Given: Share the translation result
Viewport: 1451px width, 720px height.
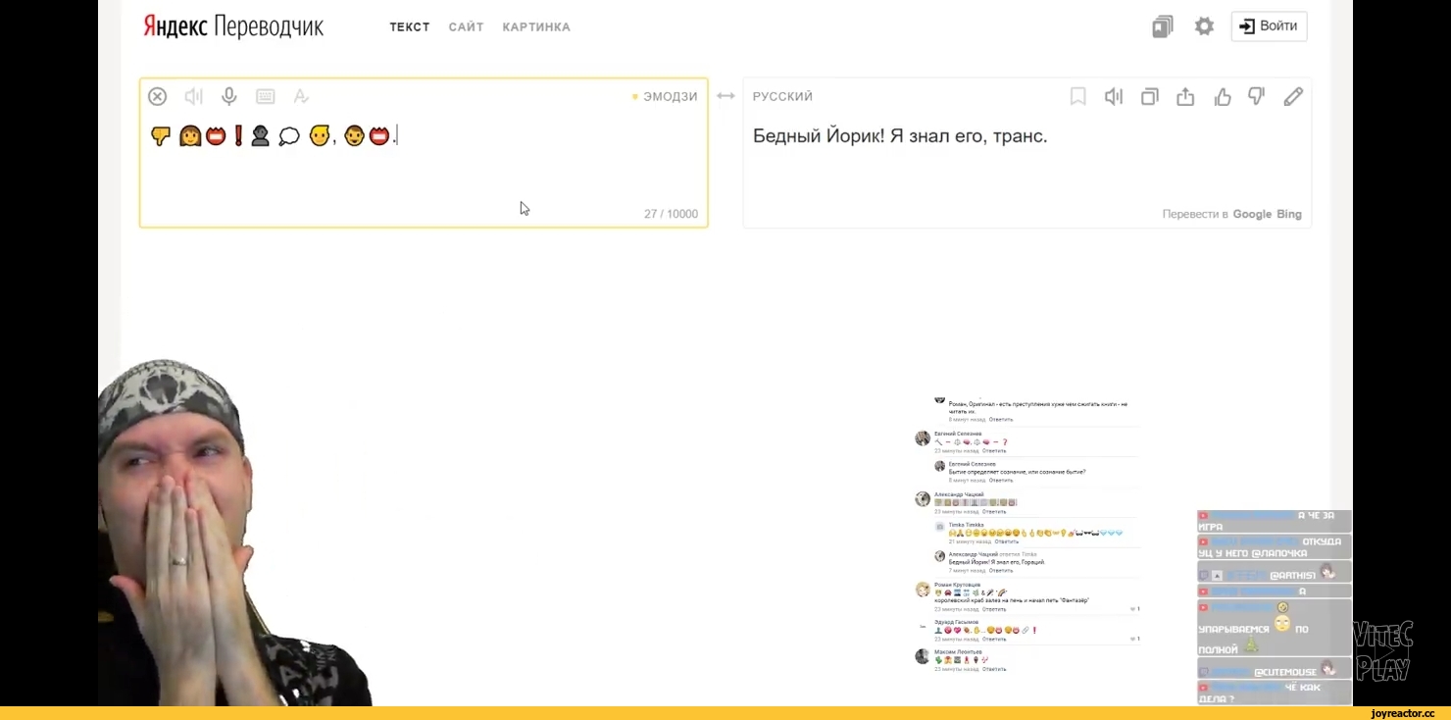Looking at the screenshot, I should [1185, 96].
